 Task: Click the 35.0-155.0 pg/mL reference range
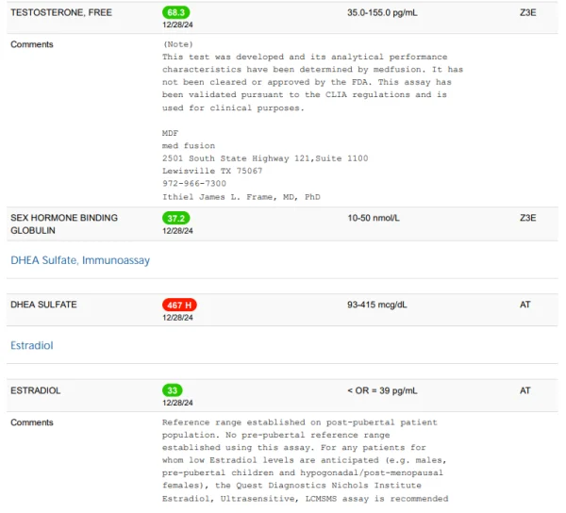click(x=390, y=13)
